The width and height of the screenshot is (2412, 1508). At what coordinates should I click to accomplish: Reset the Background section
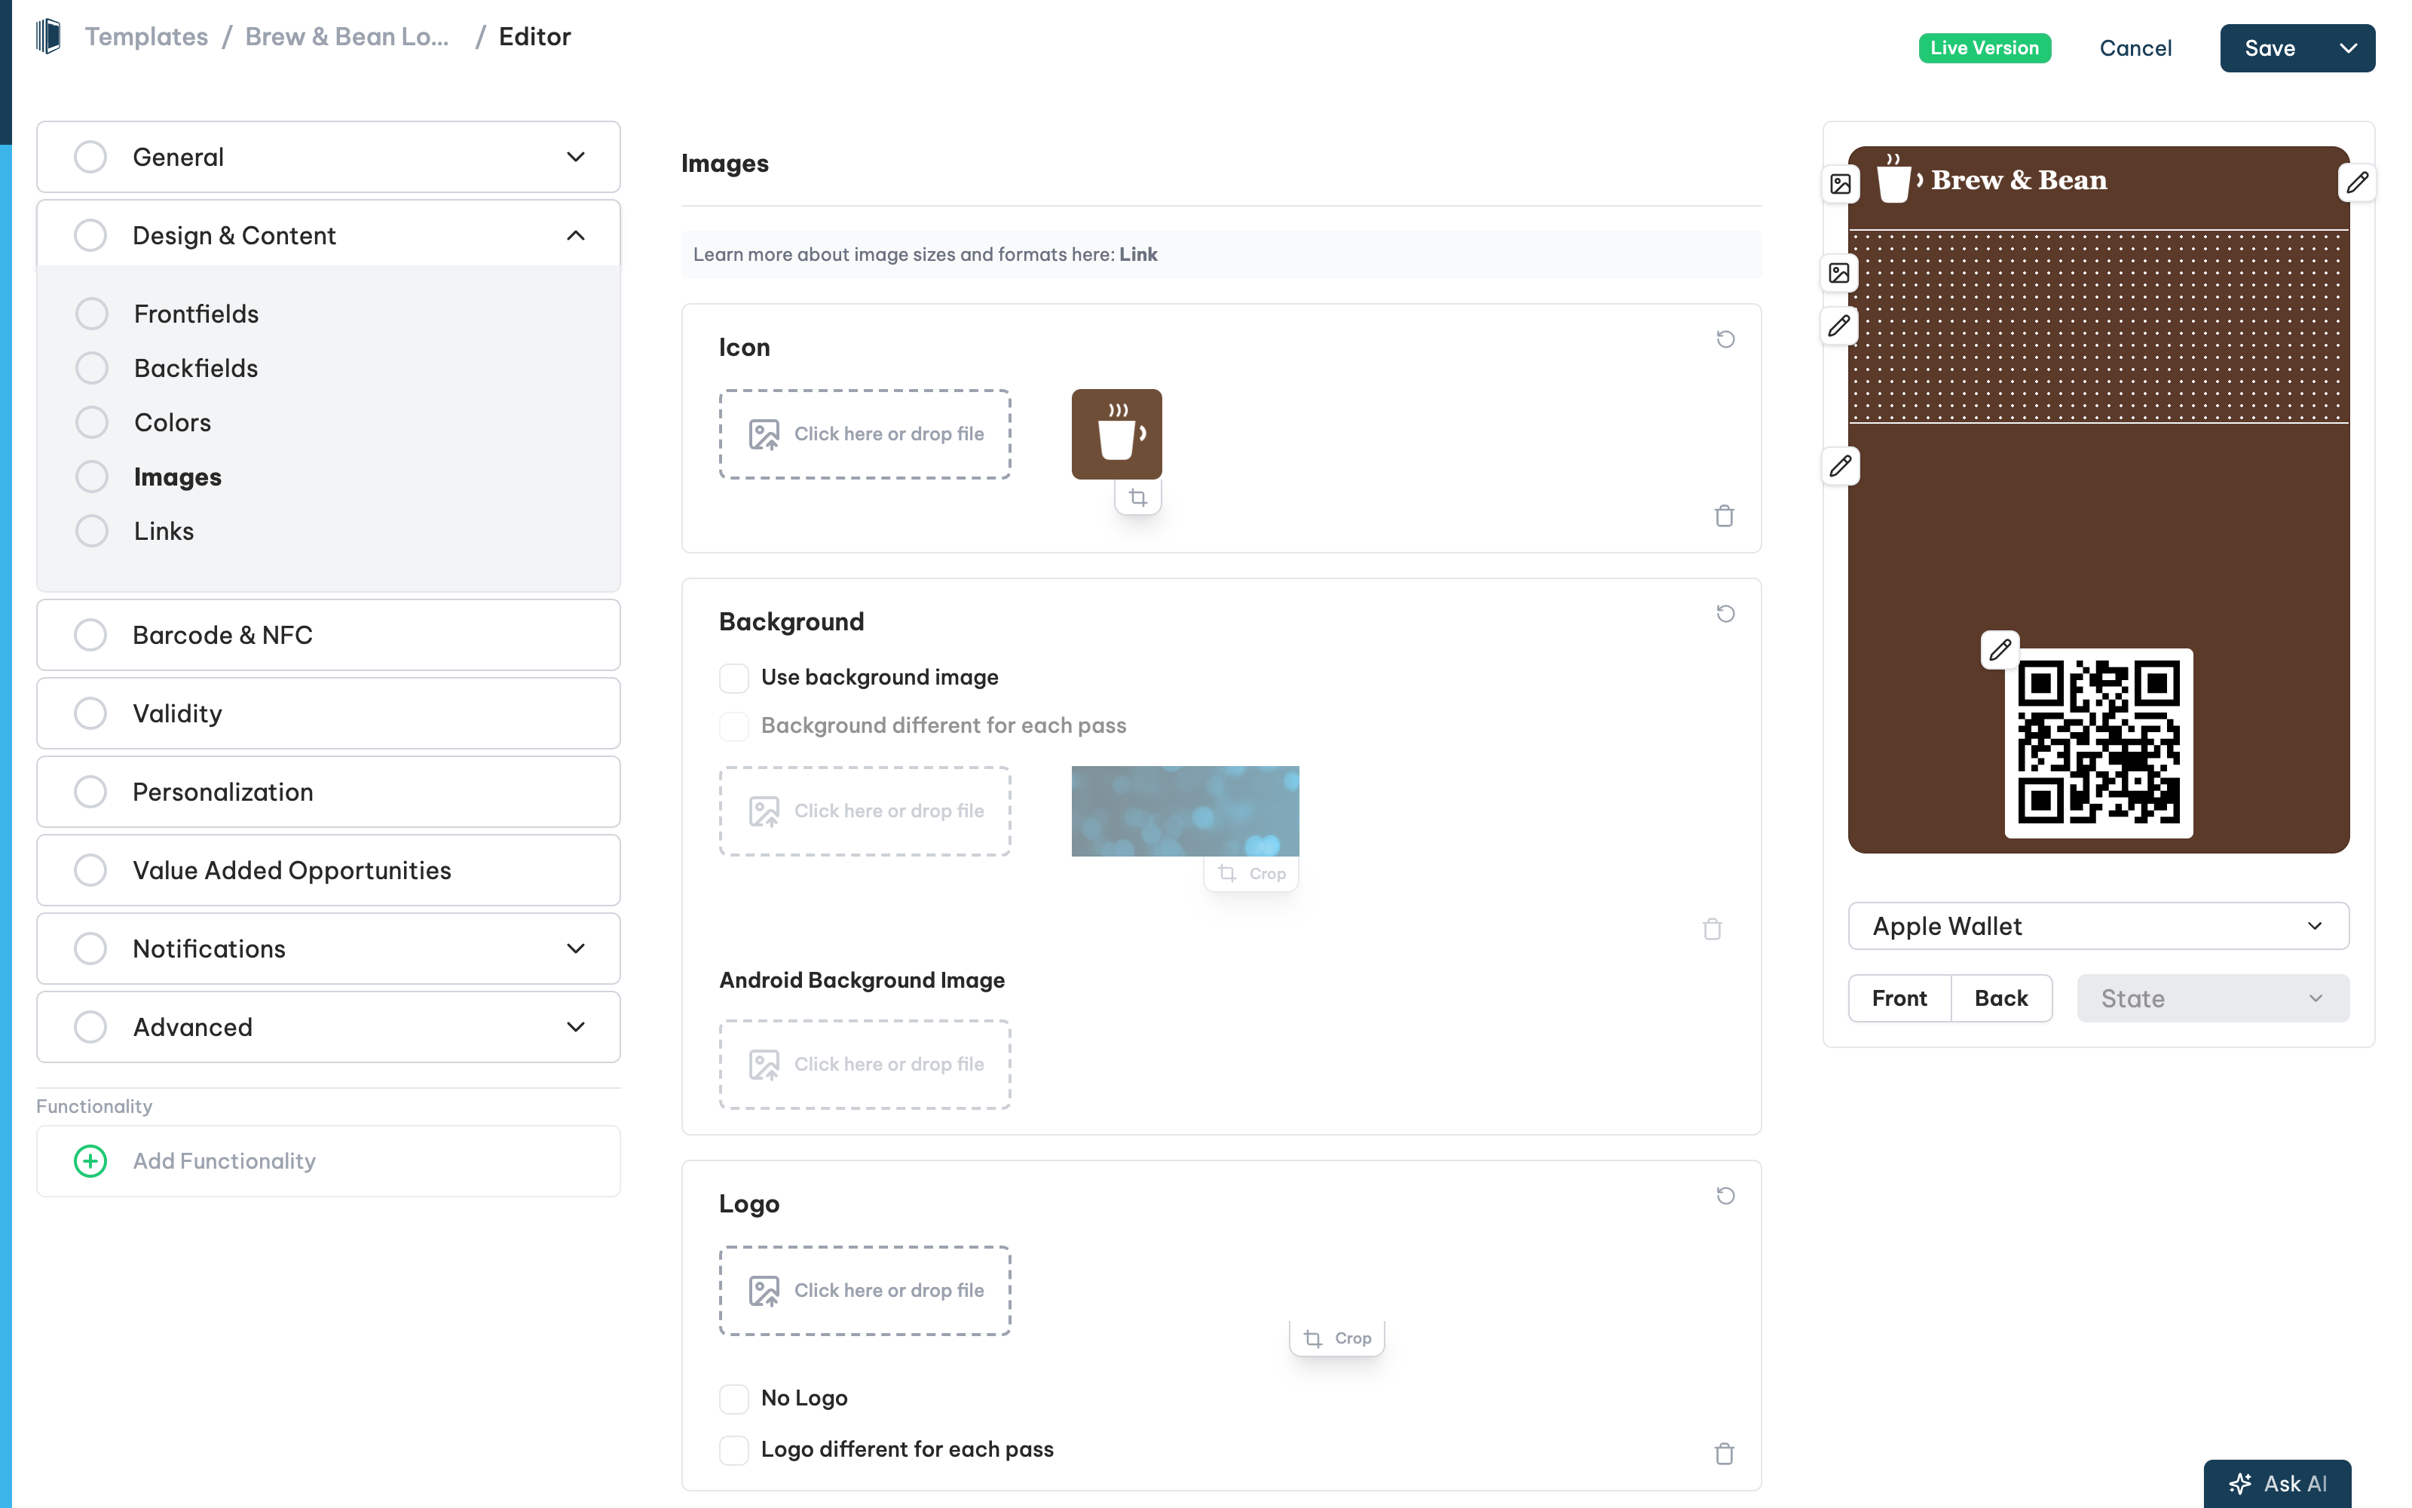1725,613
